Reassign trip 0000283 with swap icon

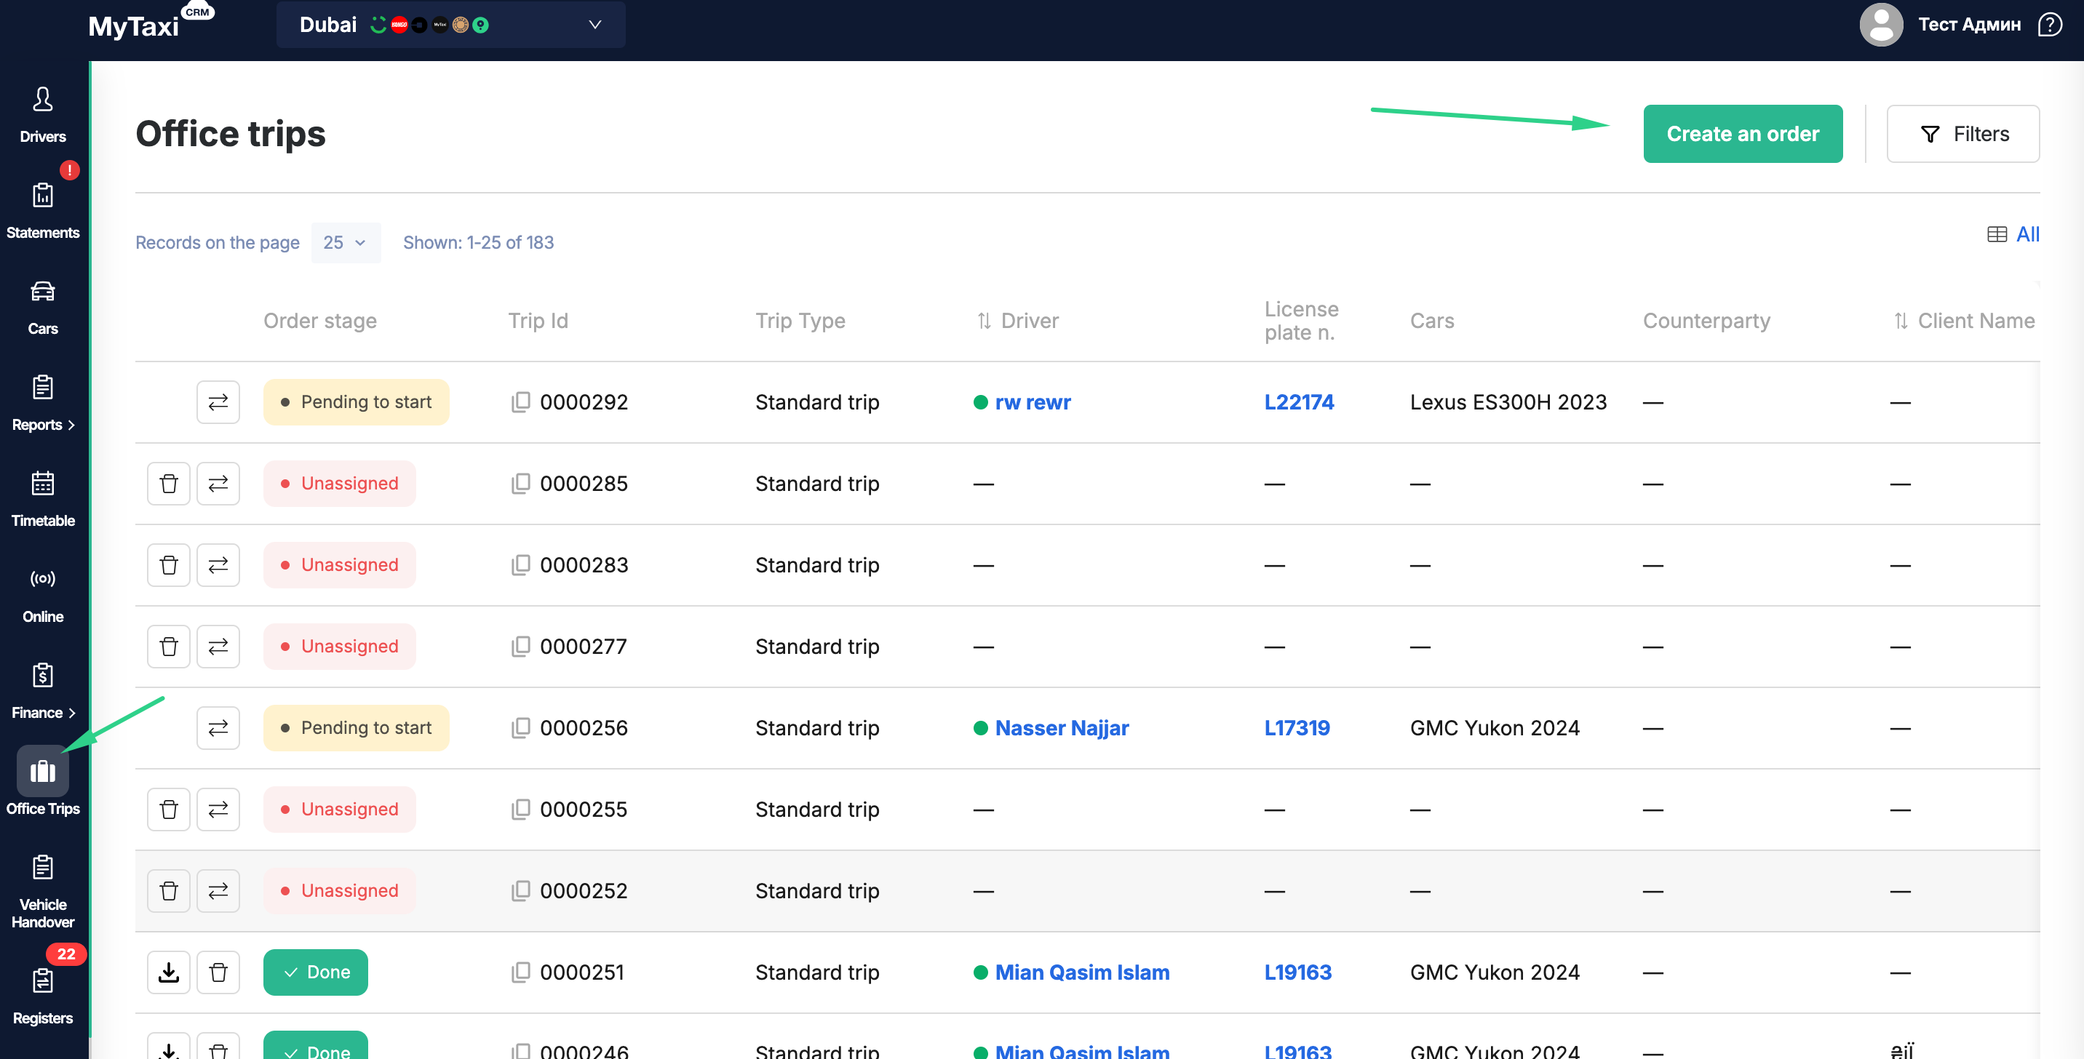pyautogui.click(x=218, y=565)
